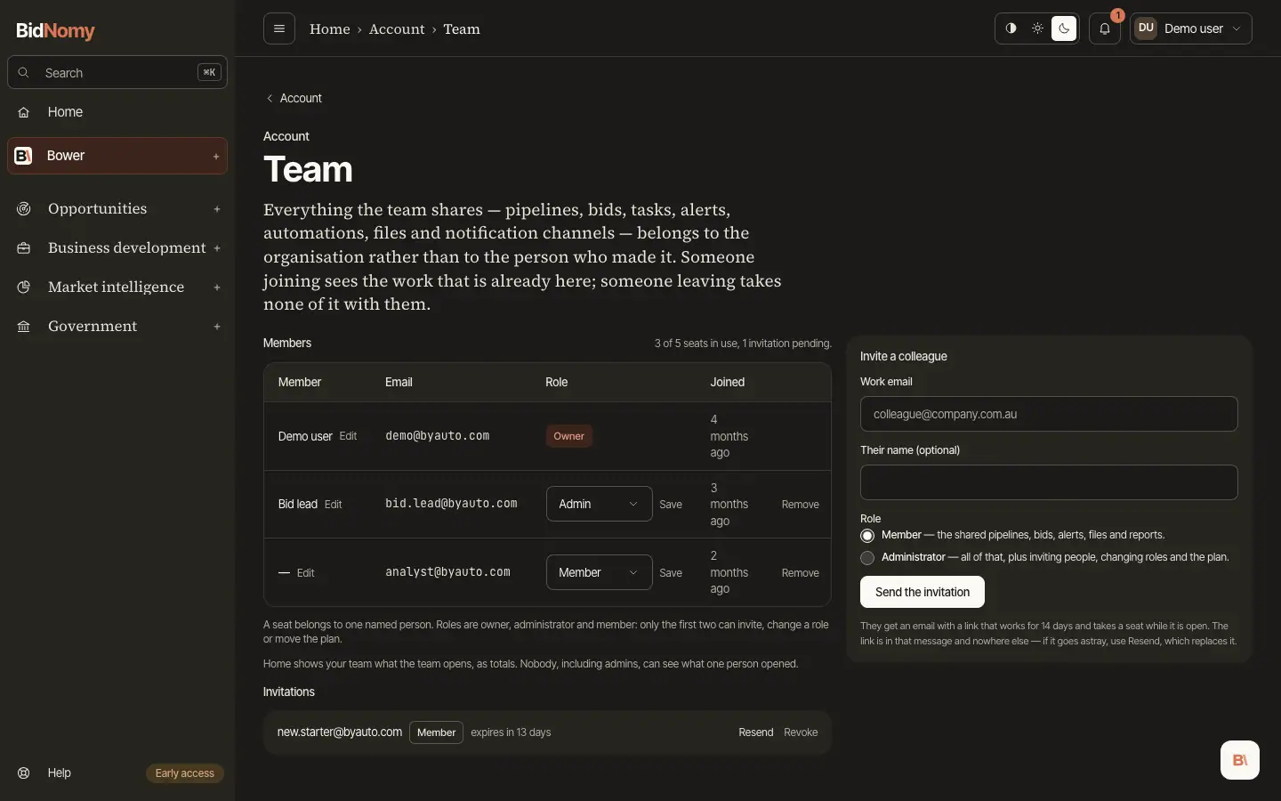Click the Government building icon

(x=24, y=327)
